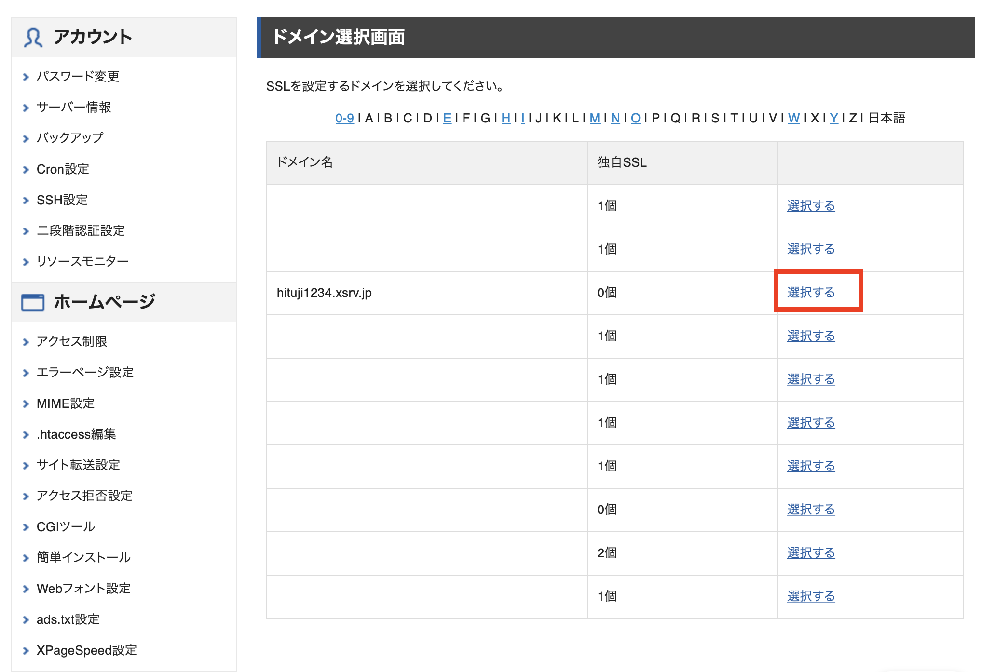The width and height of the screenshot is (983, 672).
Task: Open the SSH設定 page
Action: (x=62, y=200)
